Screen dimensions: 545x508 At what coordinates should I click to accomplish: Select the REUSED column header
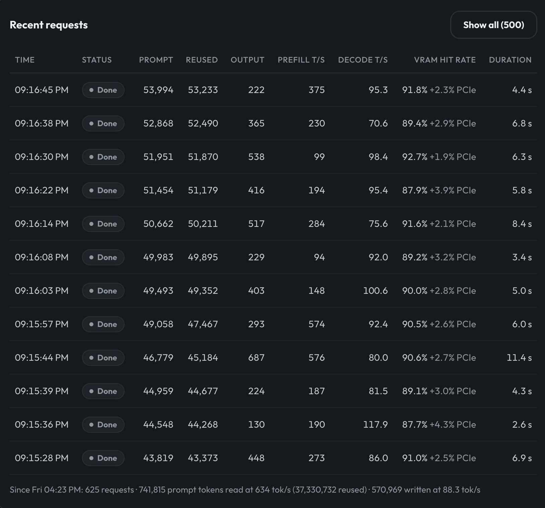(202, 60)
